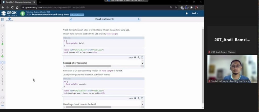Viewport: 259px width, 112px height.
Task: Click the course trophy icon
Action: (23, 13)
